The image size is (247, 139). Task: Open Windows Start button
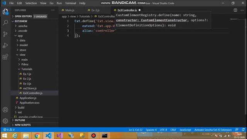4,136
